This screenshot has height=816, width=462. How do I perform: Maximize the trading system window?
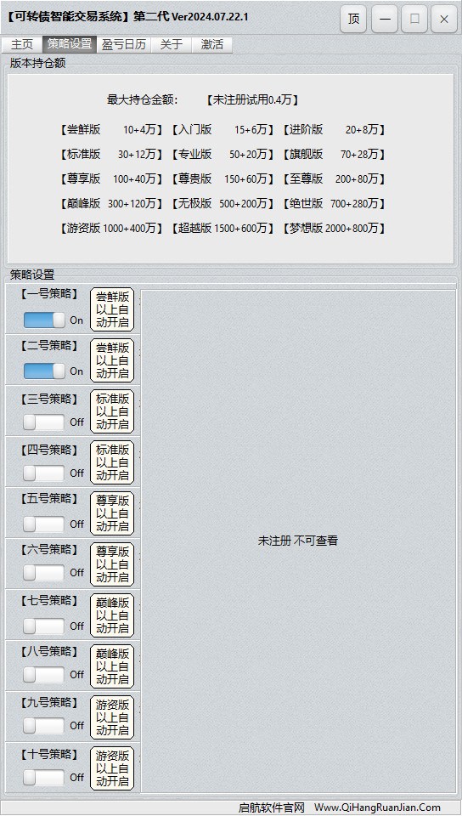pyautogui.click(x=414, y=20)
